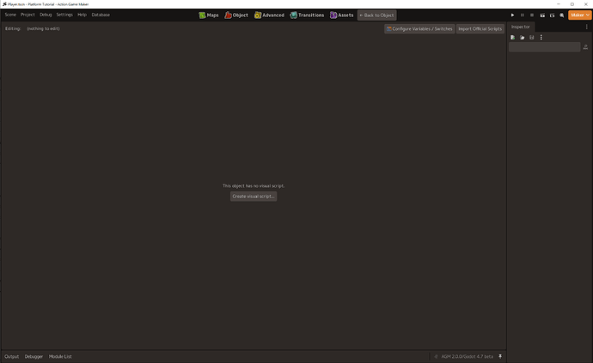Close the Action Game Maker window
This screenshot has width=593, height=363.
tap(586, 4)
